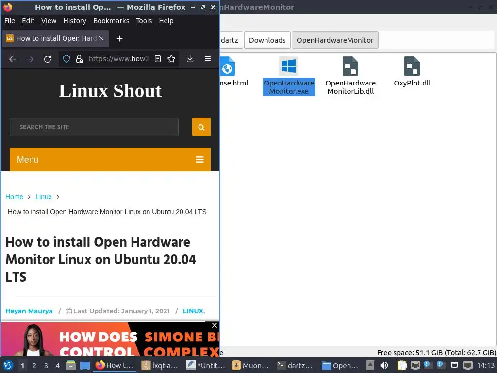Click OpenHardwareMonitor path bar button
This screenshot has height=373, width=497.
[x=335, y=40]
